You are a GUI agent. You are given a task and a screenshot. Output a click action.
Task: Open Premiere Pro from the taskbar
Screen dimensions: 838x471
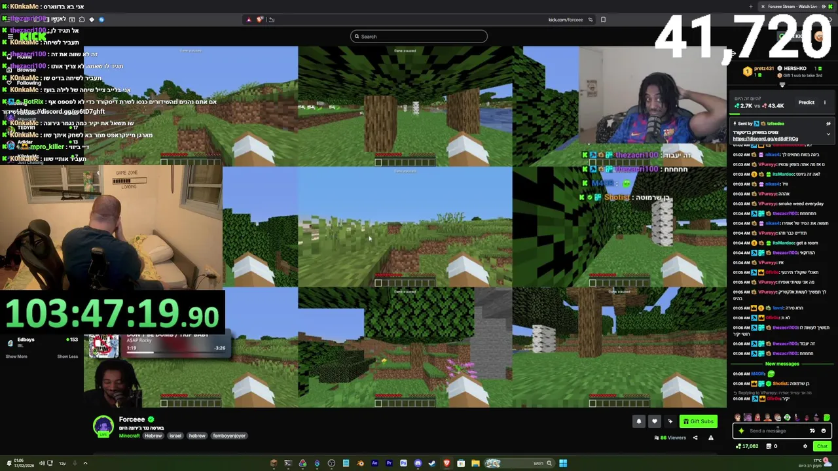tap(389, 463)
